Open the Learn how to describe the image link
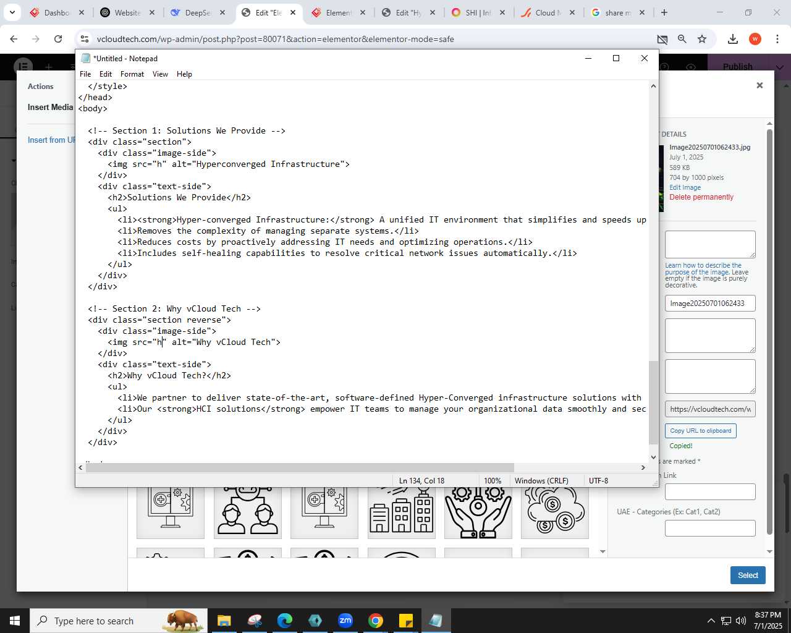The height and width of the screenshot is (633, 791). tap(703, 268)
